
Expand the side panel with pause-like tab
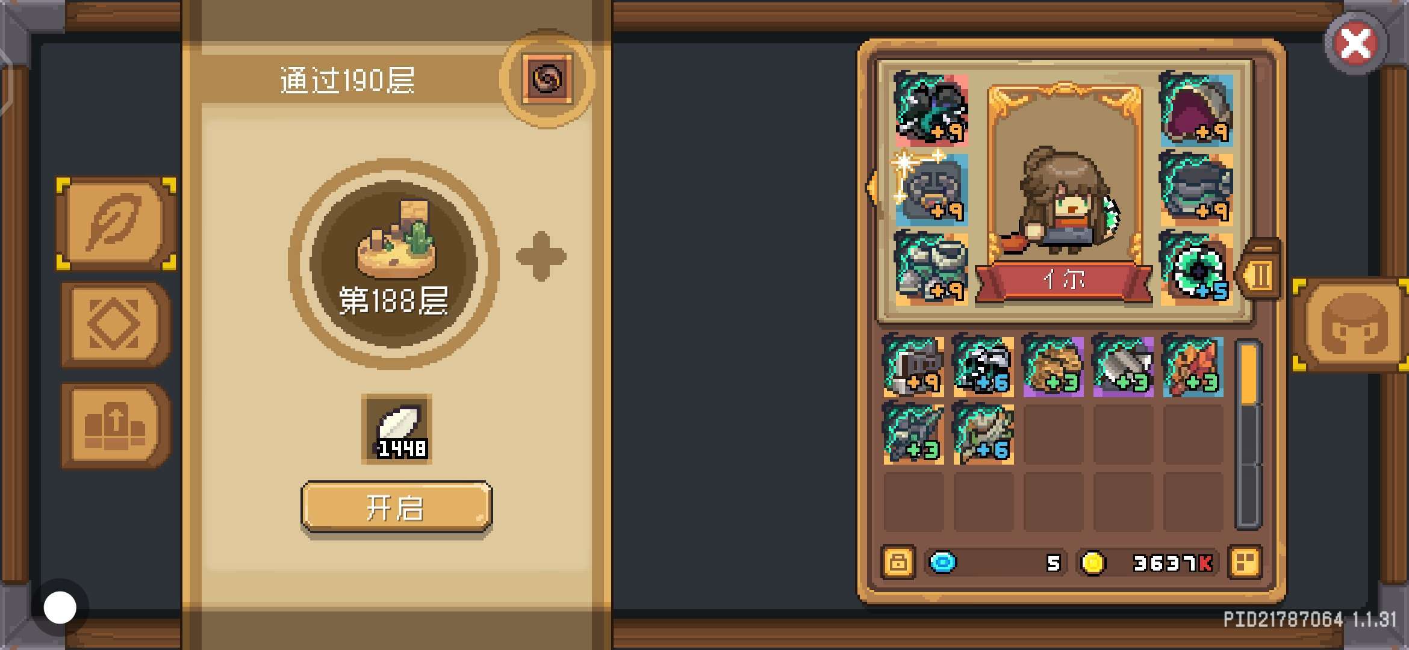(x=1258, y=274)
